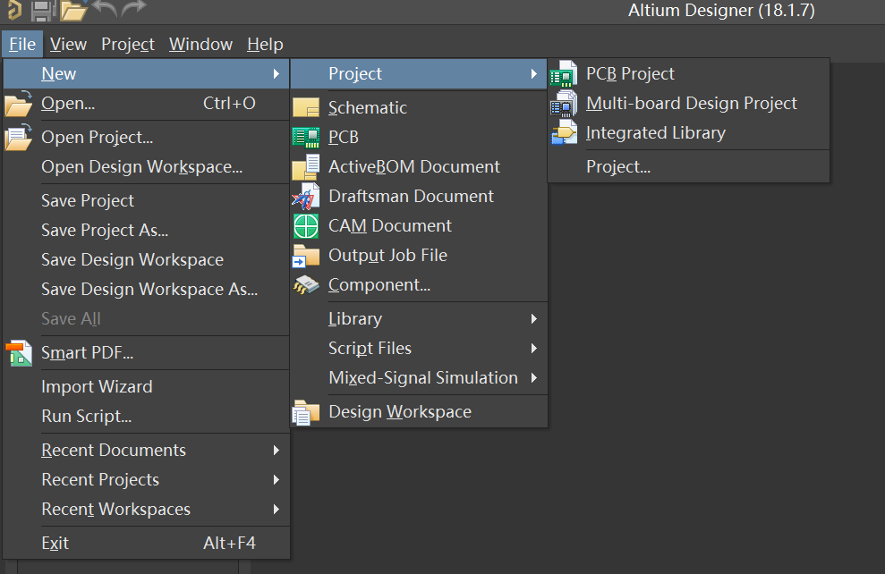
Task: Click the green CAM Document icon
Action: point(306,226)
